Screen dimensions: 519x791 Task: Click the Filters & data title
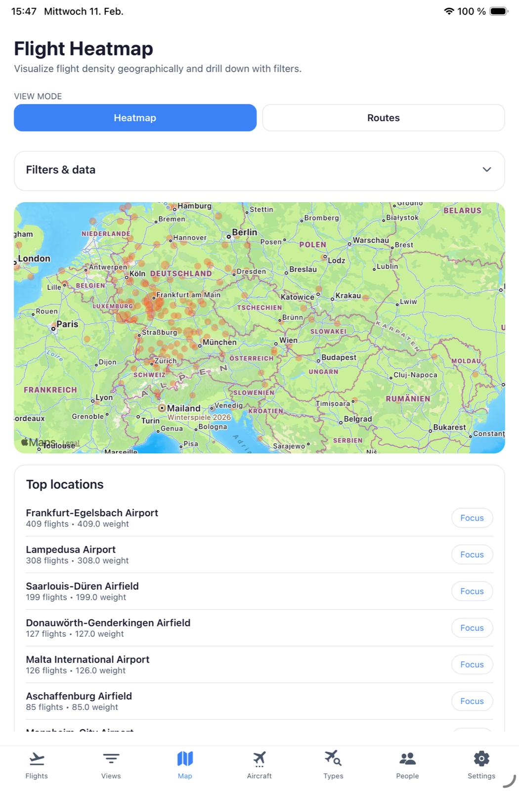tap(61, 170)
